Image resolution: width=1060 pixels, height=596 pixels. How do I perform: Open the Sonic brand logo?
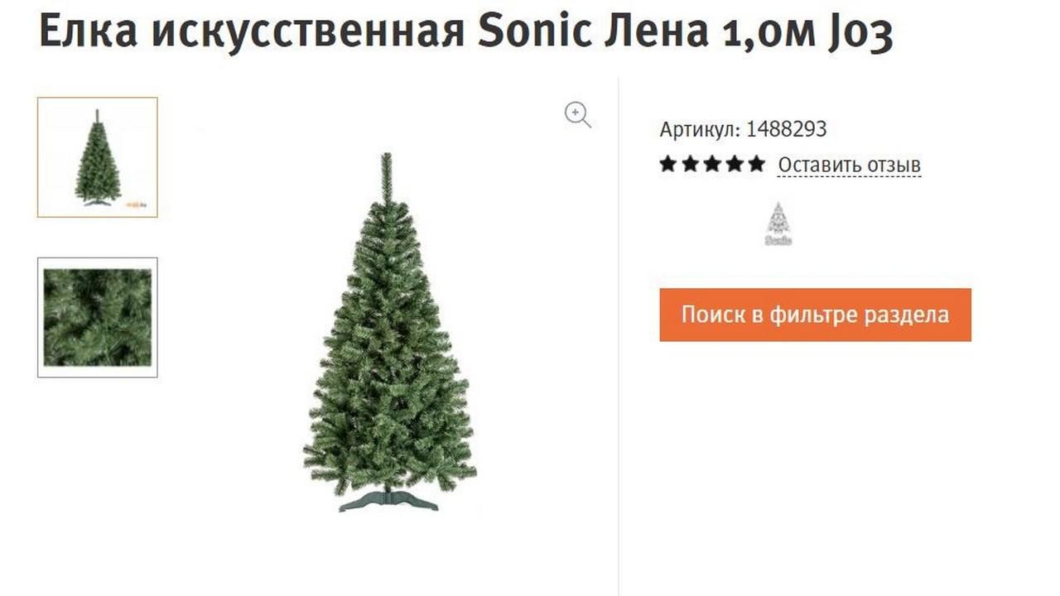[x=778, y=223]
